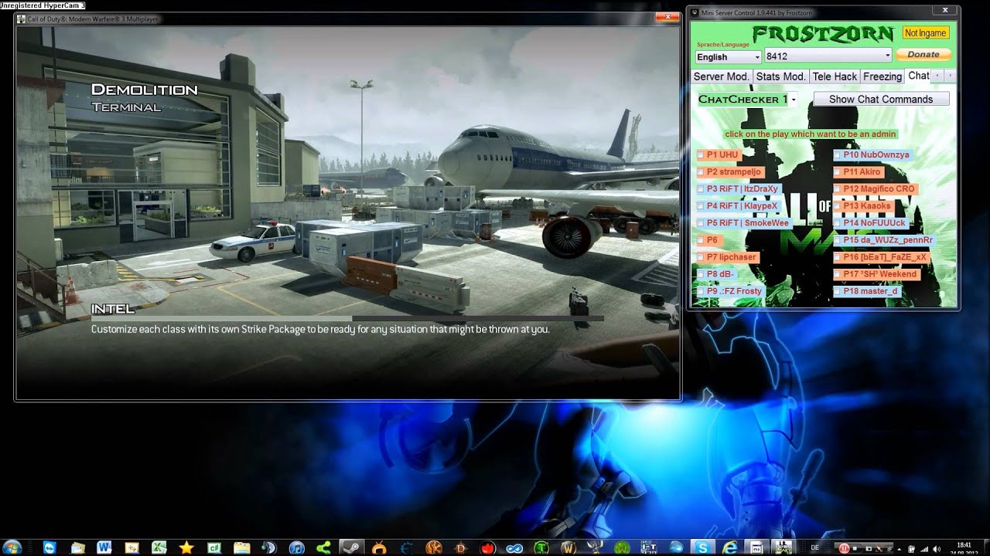Click the orange Donate button
The width and height of the screenshot is (990, 556).
[x=923, y=55]
